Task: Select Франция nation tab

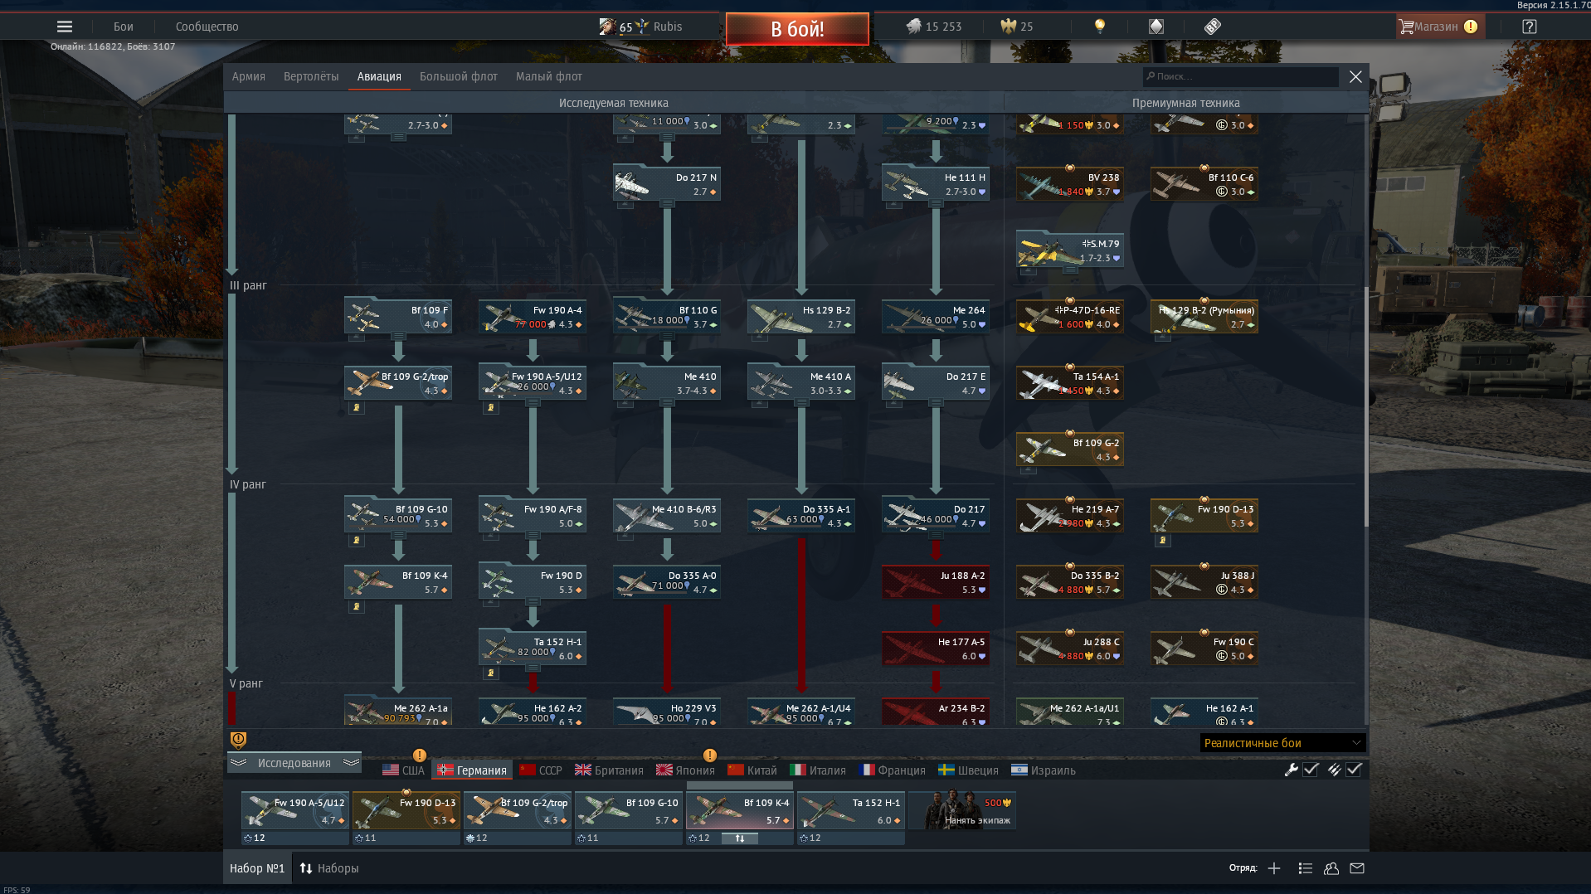Action: [x=893, y=770]
